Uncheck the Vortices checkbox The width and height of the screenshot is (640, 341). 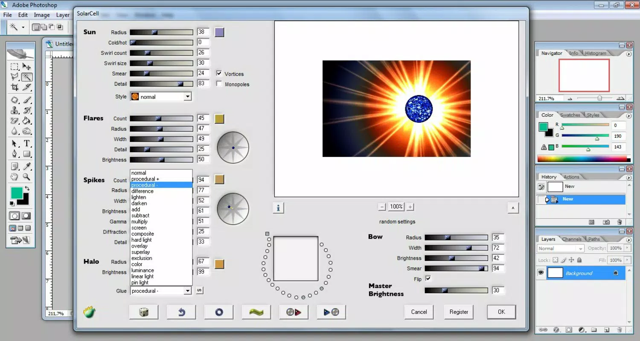tap(219, 73)
